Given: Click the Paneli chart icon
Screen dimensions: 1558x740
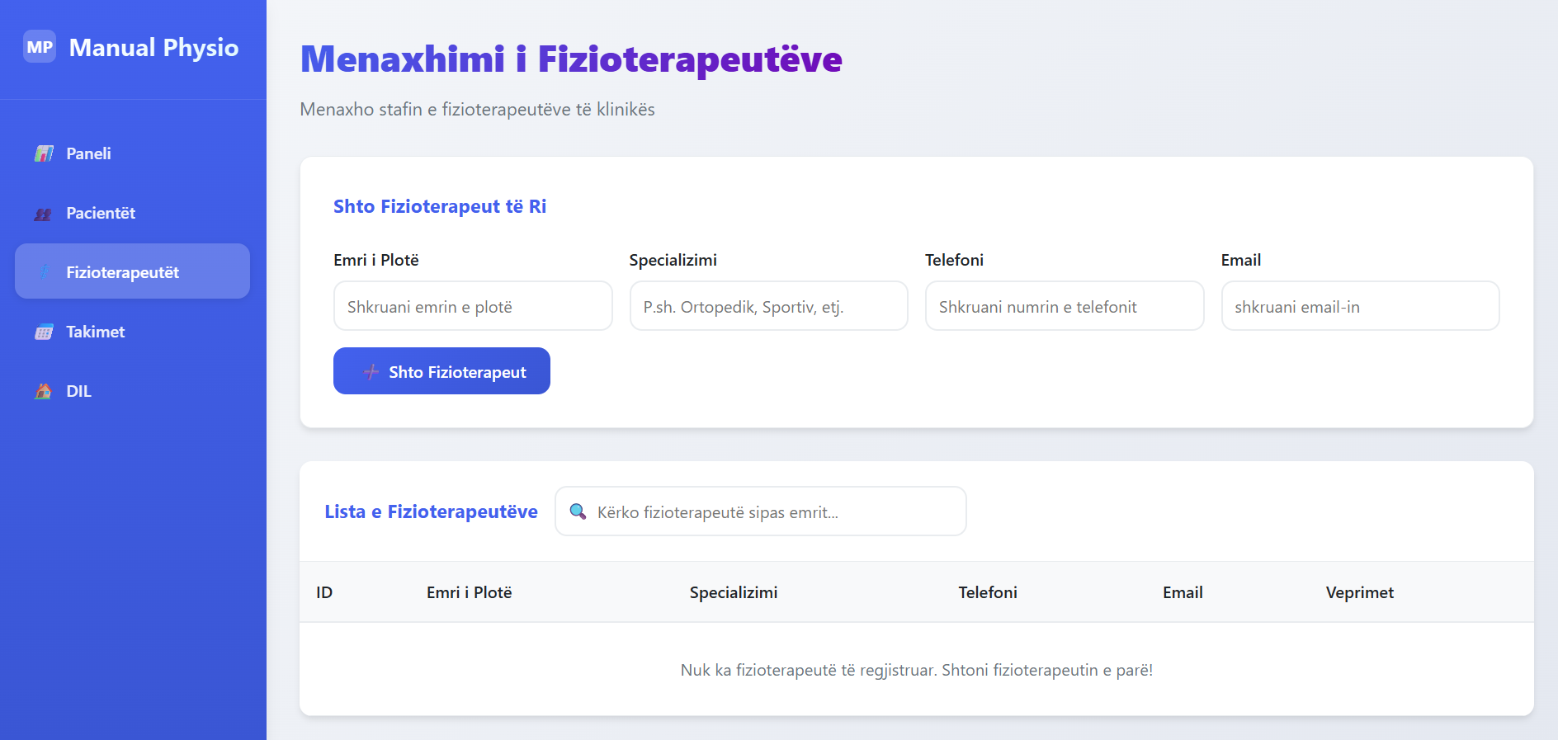Looking at the screenshot, I should click(x=44, y=153).
